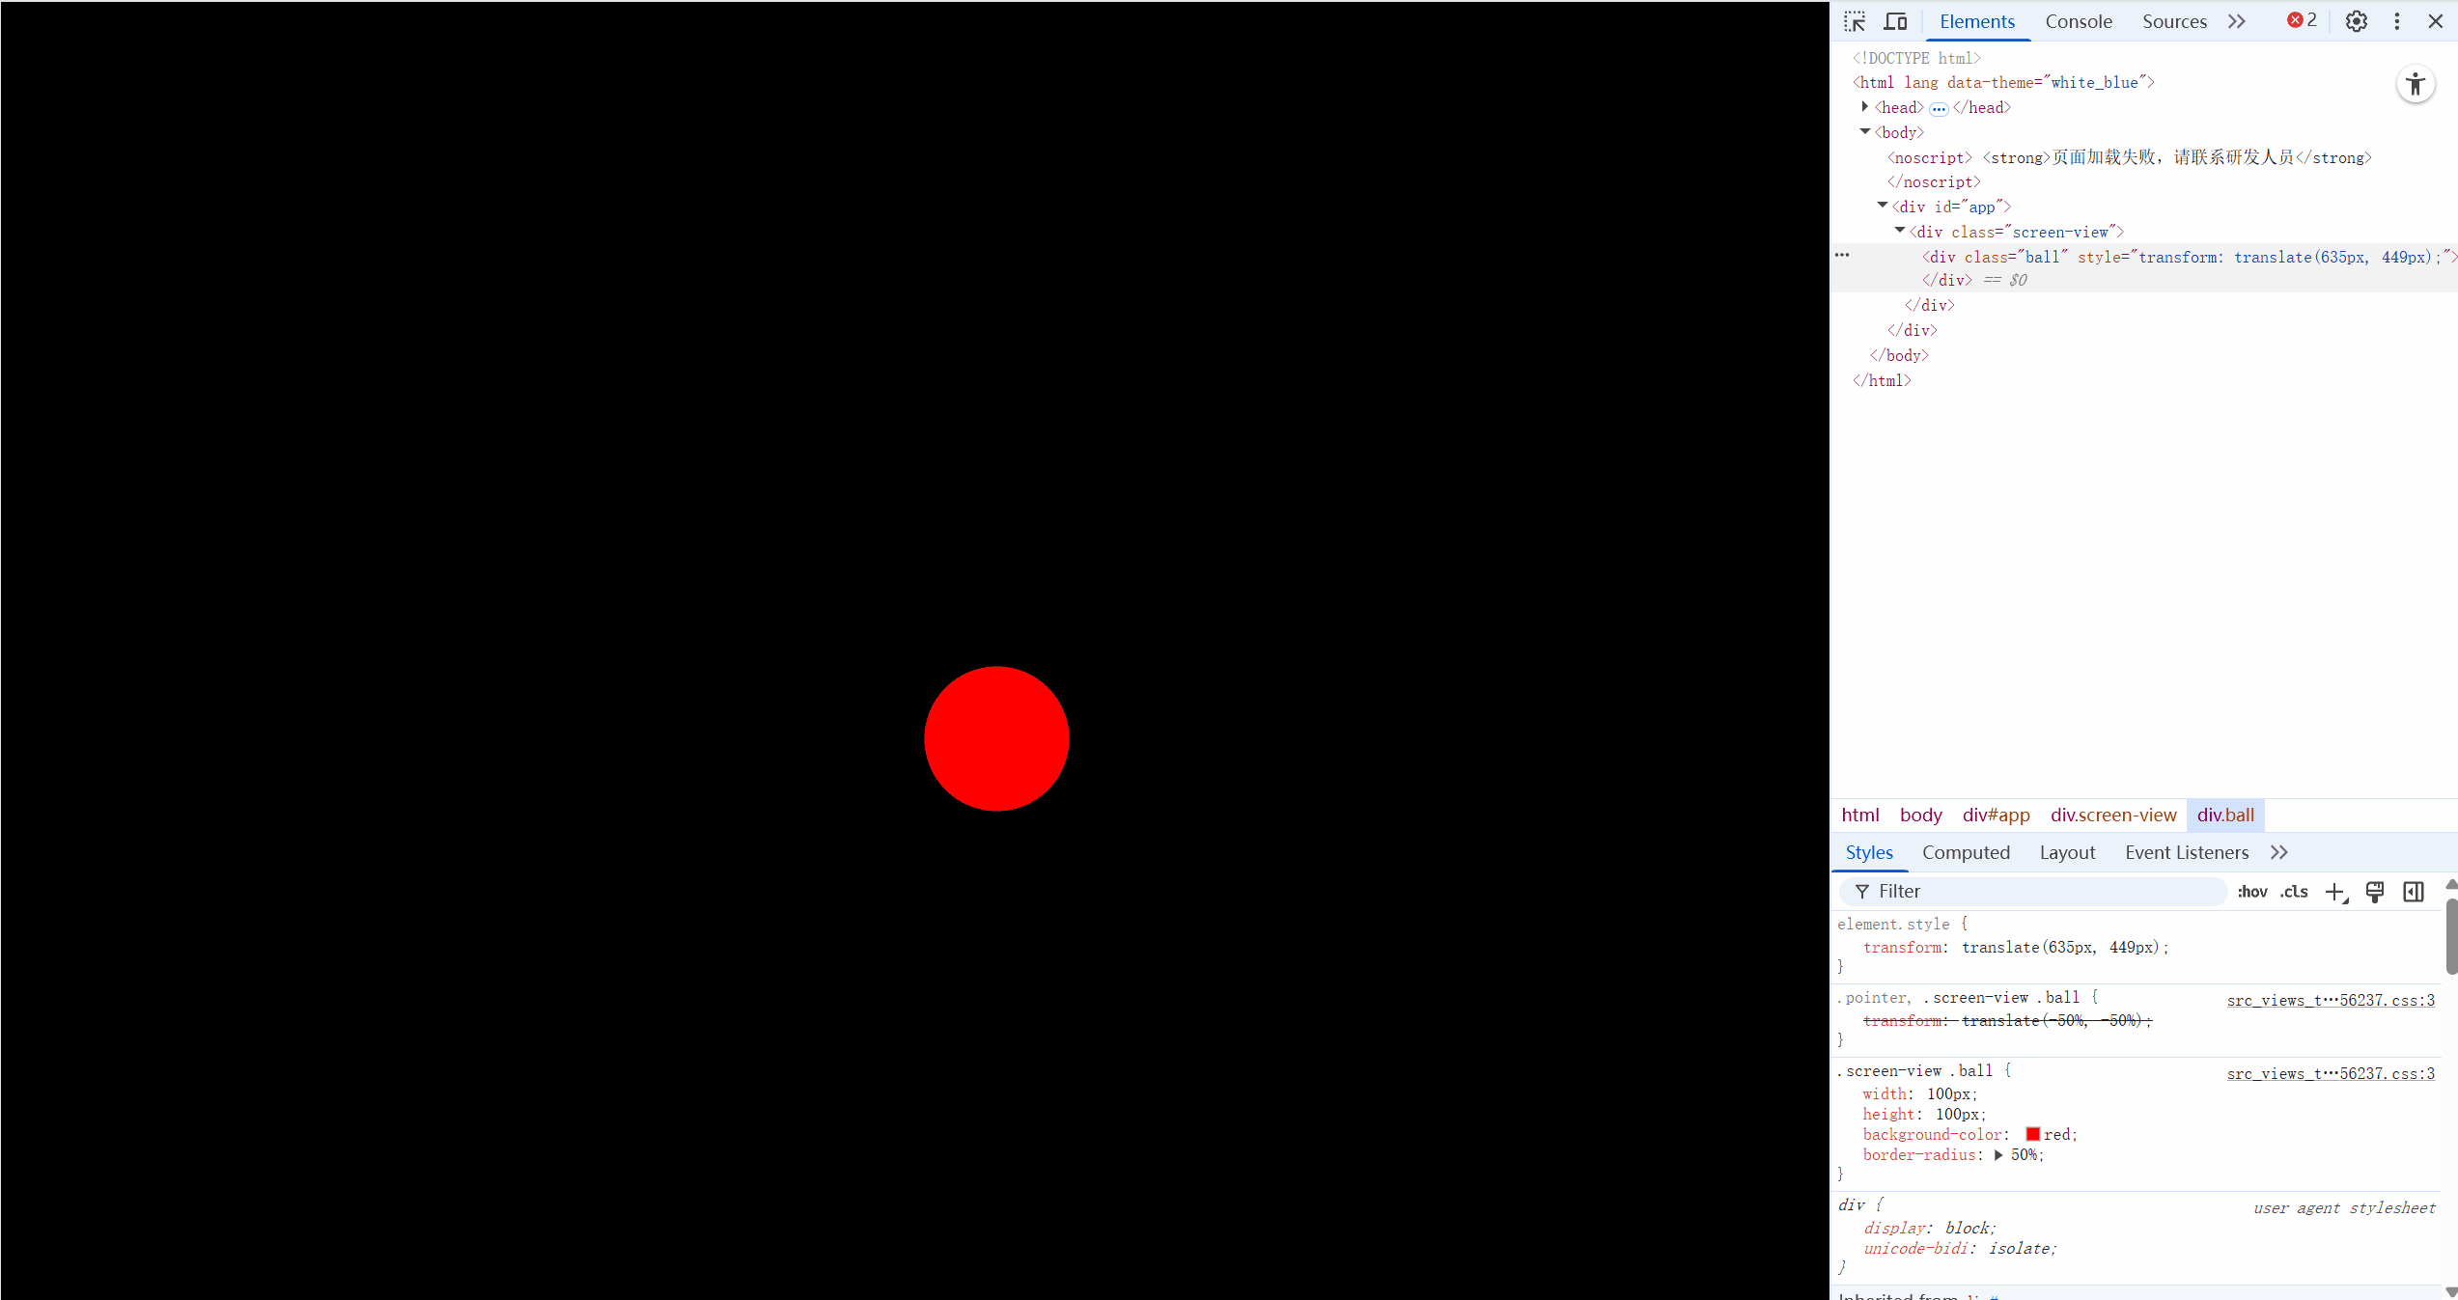The image size is (2458, 1300).
Task: Expand the head element node
Action: 1865,107
